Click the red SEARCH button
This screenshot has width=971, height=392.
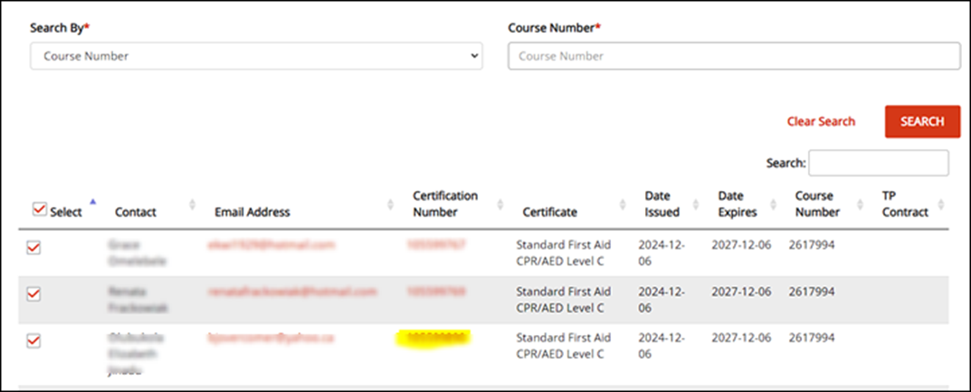tap(922, 121)
